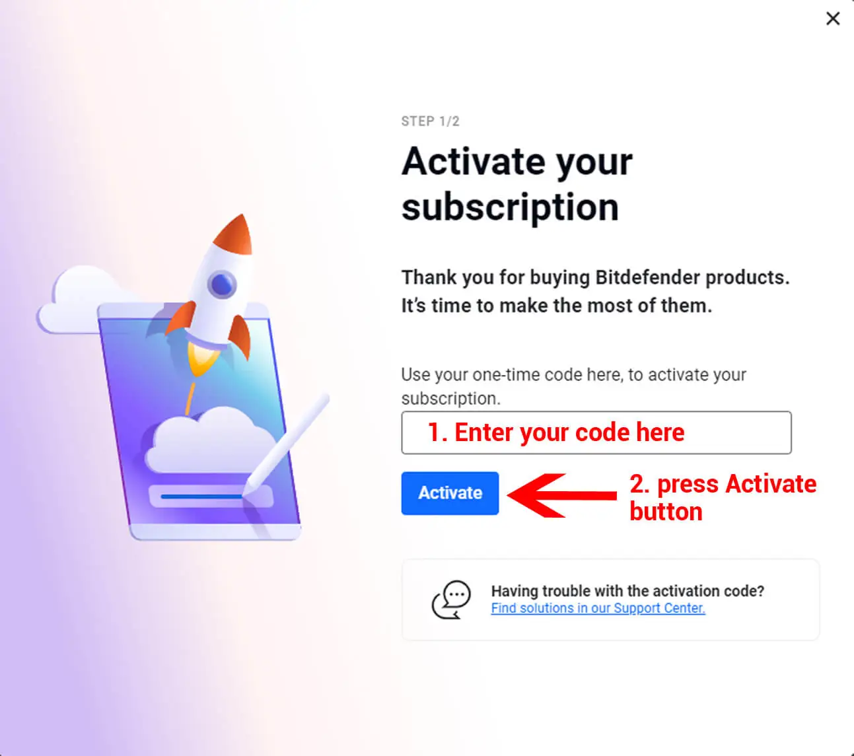
Task: Click the Having trouble with activation code text
Action: point(627,591)
